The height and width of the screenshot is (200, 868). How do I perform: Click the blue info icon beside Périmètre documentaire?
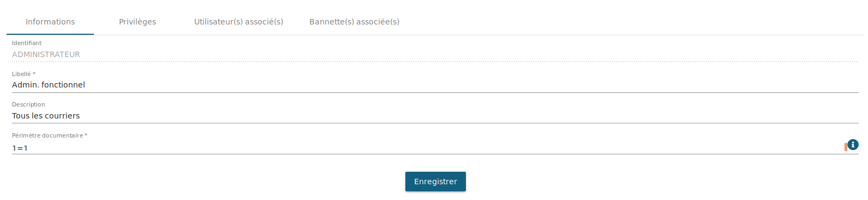pyautogui.click(x=853, y=145)
